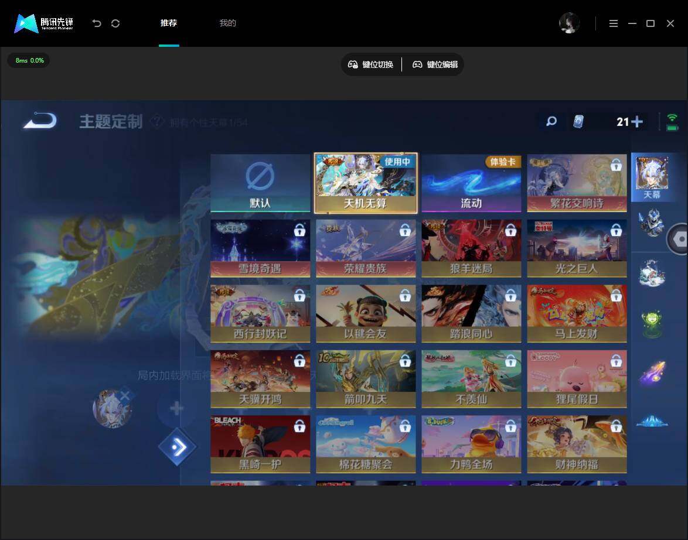Viewport: 688px width, 540px height.
Task: Select the 天幕 sidebar category
Action: click(652, 177)
